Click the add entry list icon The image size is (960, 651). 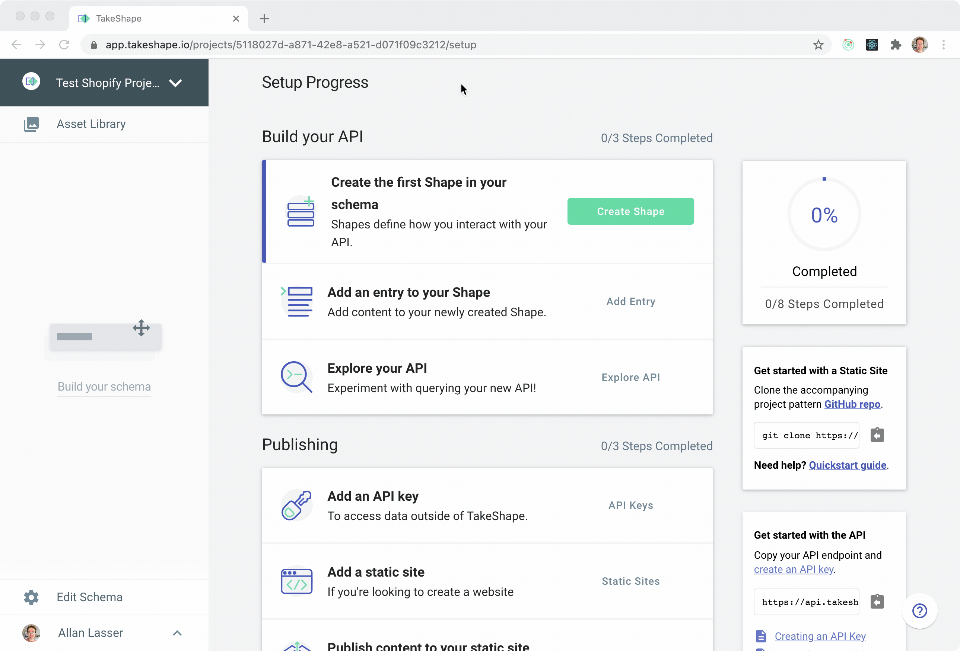297,302
